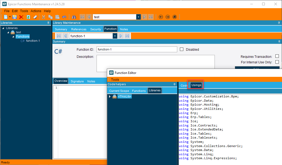
Task: Collapse the Functions tree node
Action: 13,37
